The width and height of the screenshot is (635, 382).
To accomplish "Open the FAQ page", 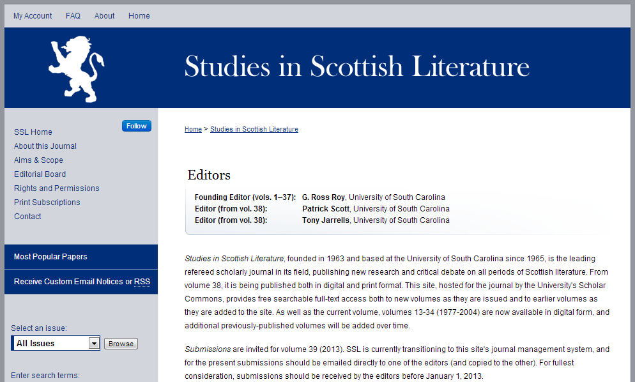I will click(x=73, y=16).
